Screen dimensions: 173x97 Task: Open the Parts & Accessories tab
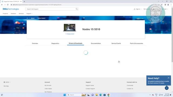pyautogui.click(x=136, y=43)
